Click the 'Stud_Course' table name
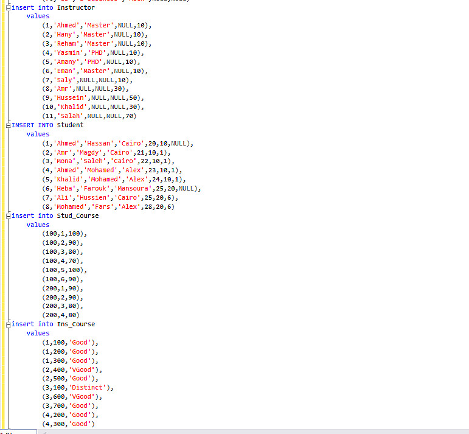 (78, 216)
